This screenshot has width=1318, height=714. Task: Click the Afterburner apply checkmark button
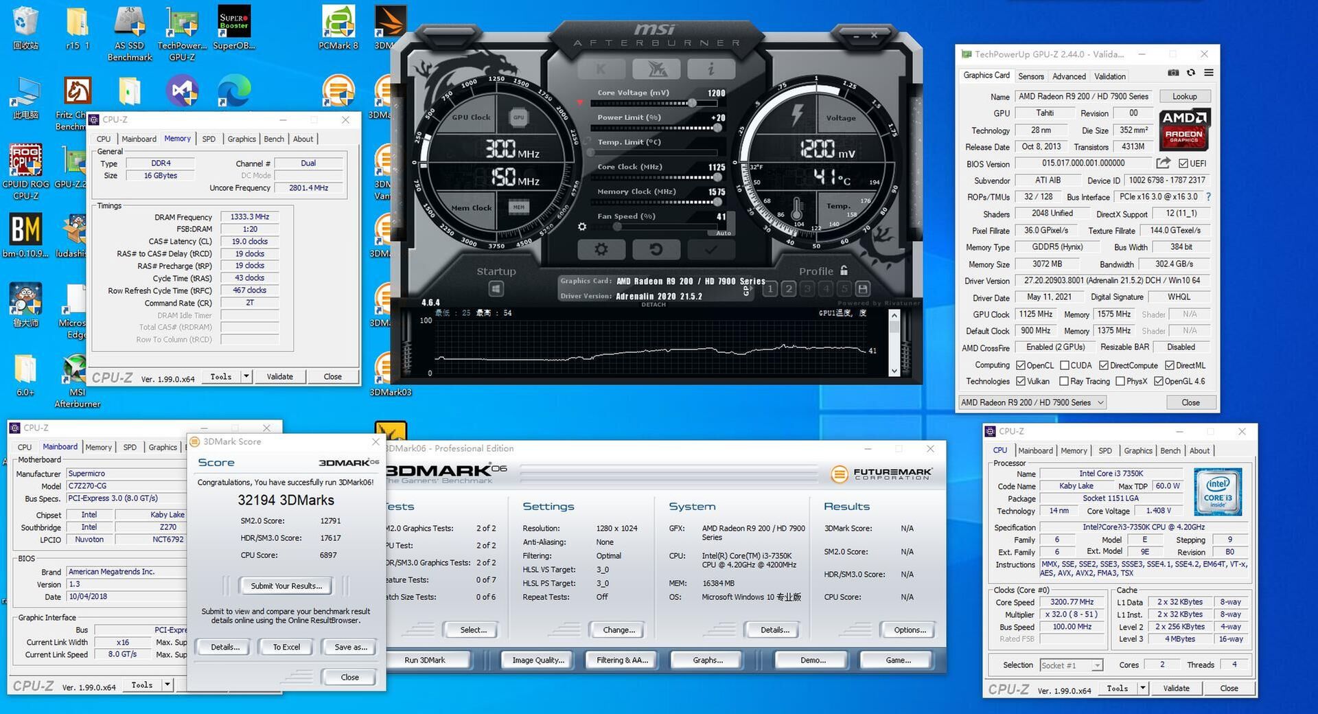coord(710,249)
